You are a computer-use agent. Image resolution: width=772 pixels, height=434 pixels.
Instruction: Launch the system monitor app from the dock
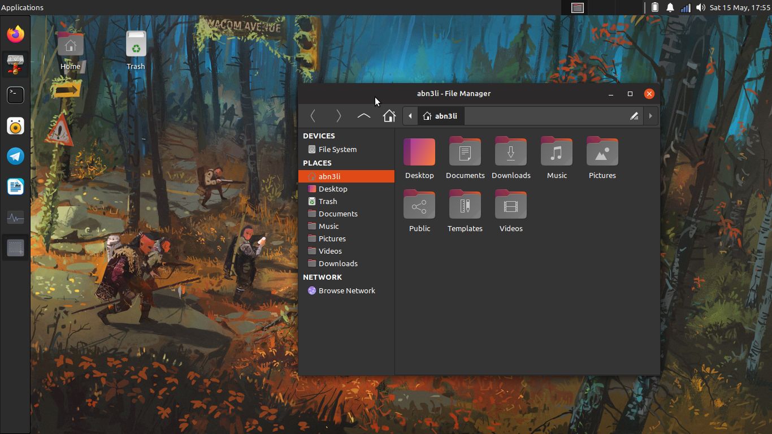pyautogui.click(x=15, y=218)
